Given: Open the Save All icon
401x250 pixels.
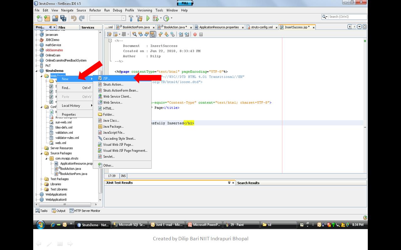Looking at the screenshot, I should (x=64, y=18).
